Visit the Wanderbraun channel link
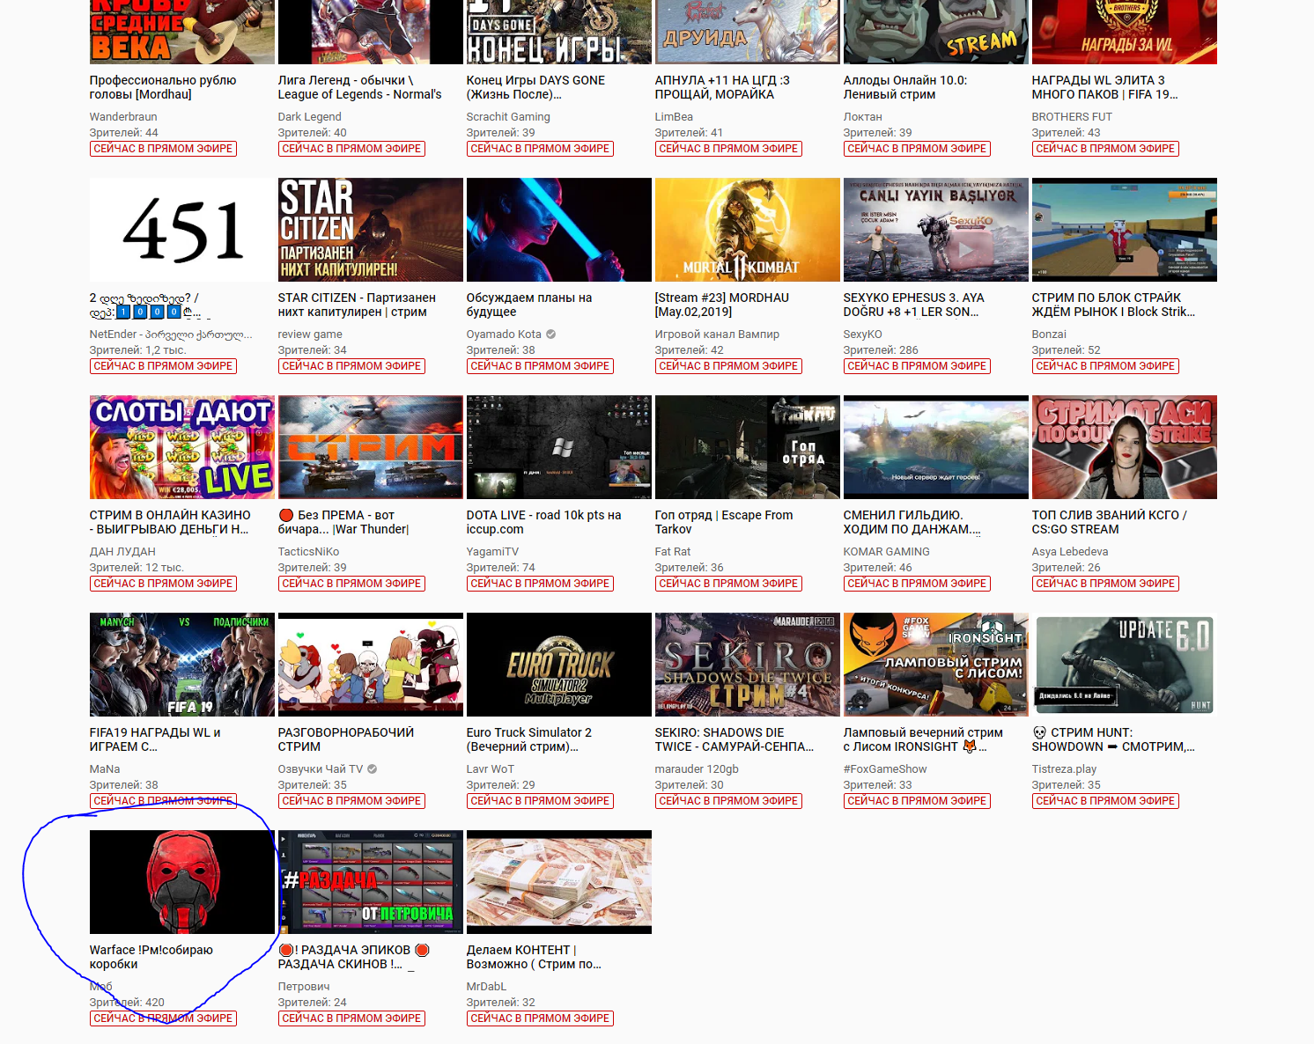The image size is (1314, 1044). (x=123, y=117)
